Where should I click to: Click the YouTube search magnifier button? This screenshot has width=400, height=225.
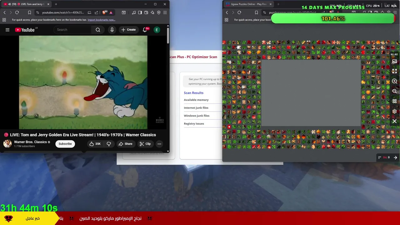pyautogui.click(x=98, y=30)
